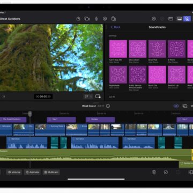Image resolution: width=193 pixels, height=193 pixels.
Task: Toggle the highlighted content browser icon
Action: click(x=187, y=19)
